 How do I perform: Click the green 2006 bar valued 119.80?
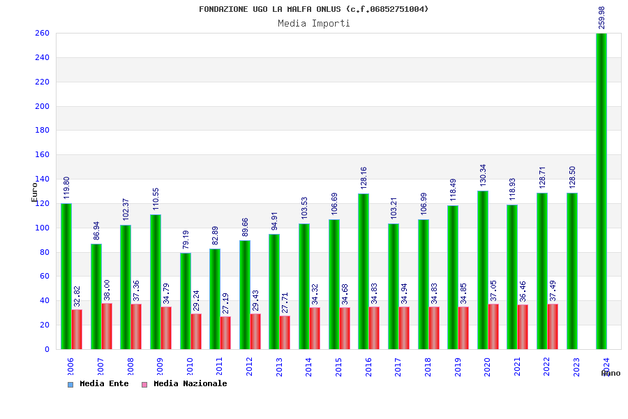[66, 277]
